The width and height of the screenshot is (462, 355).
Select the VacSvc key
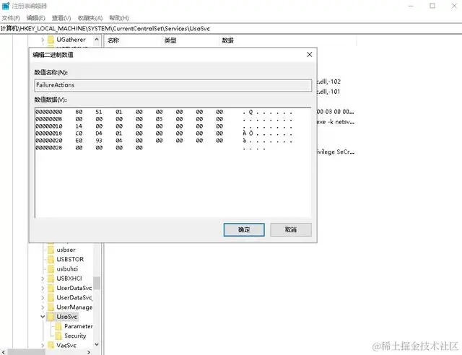click(x=66, y=346)
